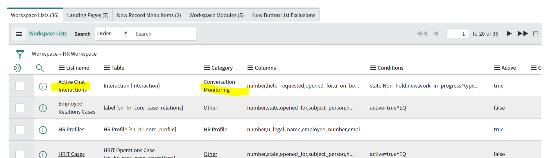Sort by the List name column header

click(78, 68)
